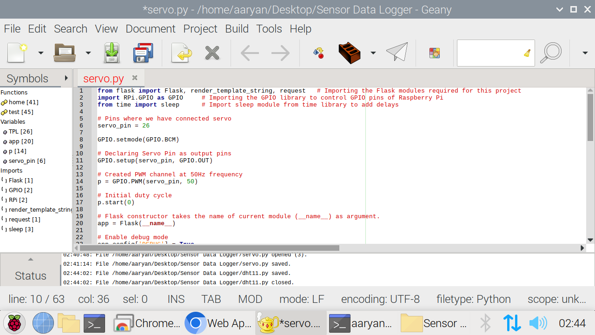The image size is (595, 335).
Task: Open the View menu
Action: tap(106, 29)
